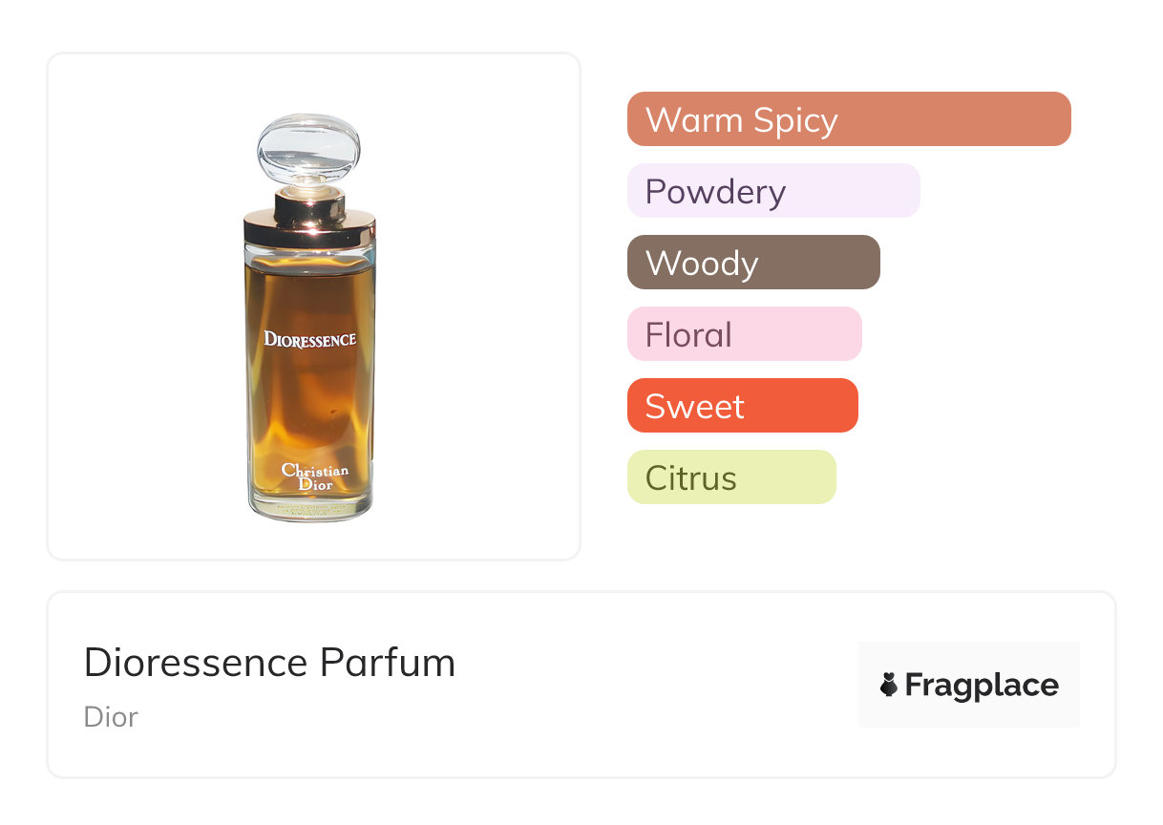Click the Fragplace brand name text
1163x825 pixels.
[x=982, y=686]
